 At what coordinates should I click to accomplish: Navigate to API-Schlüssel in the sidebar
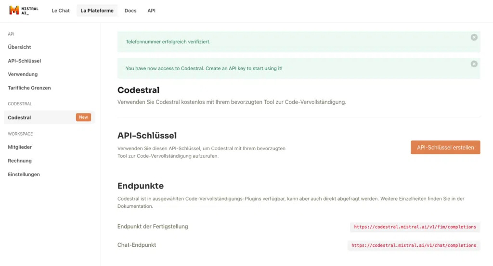coord(25,61)
